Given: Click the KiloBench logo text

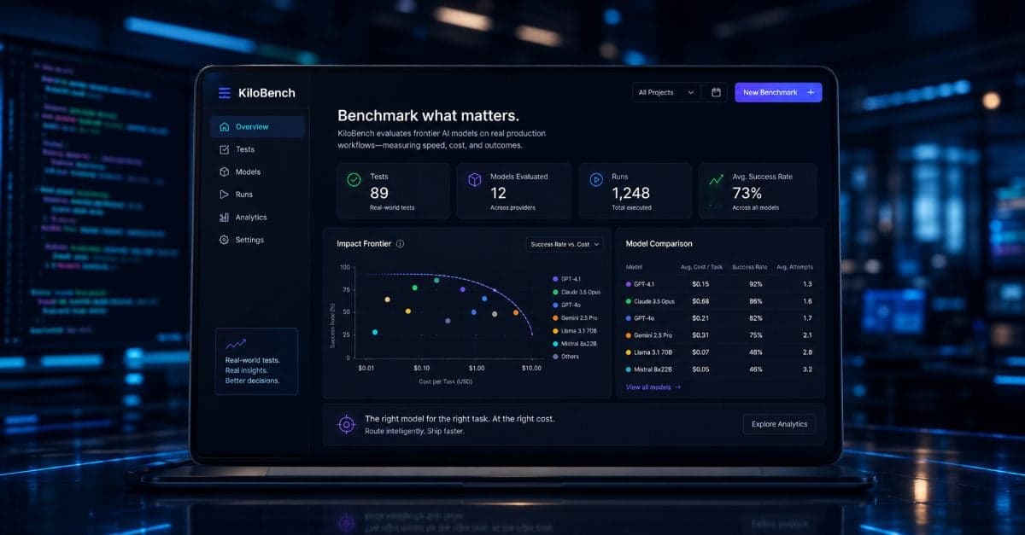Looking at the screenshot, I should 266,93.
